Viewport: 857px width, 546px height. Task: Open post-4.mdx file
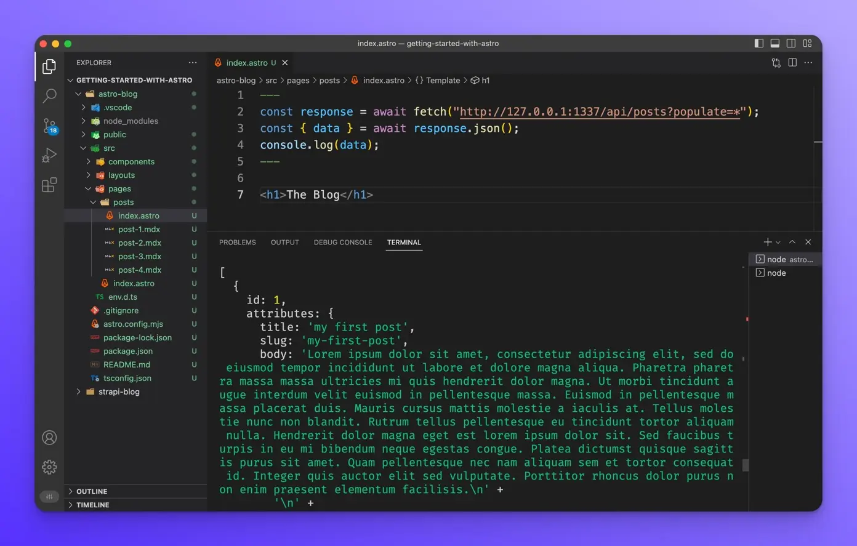(140, 270)
